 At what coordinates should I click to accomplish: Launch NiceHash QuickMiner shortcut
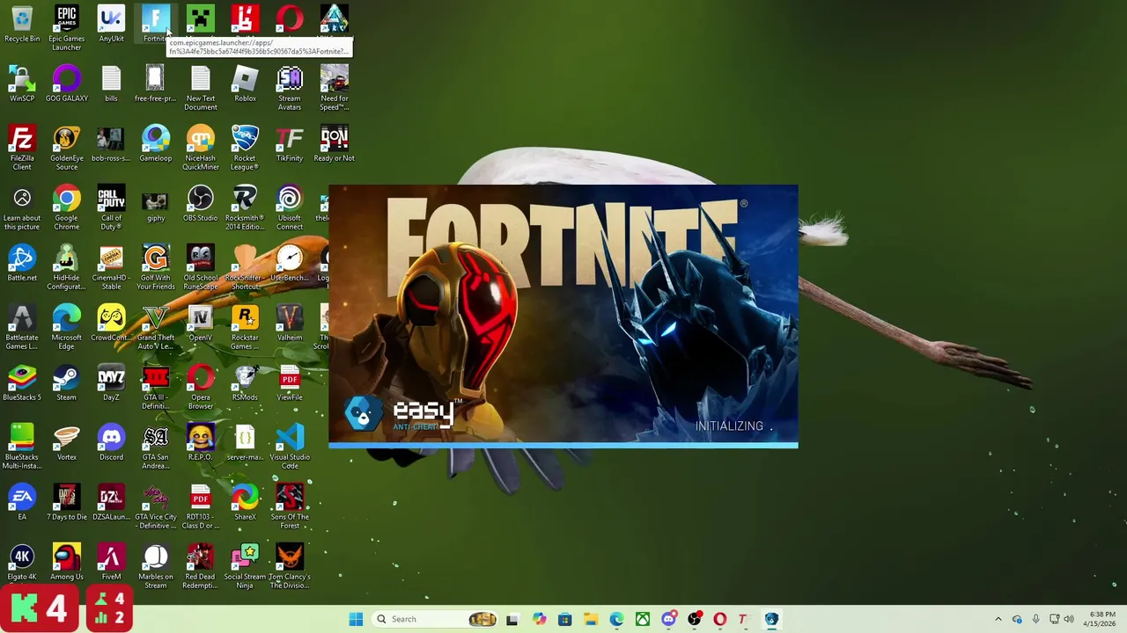201,148
